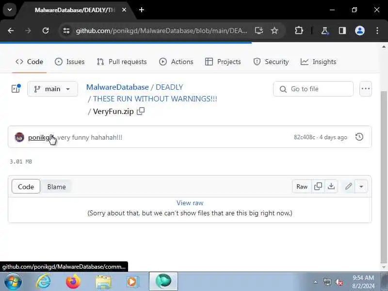
Task: Navigate to MalwareDatabase repository root
Action: pyautogui.click(x=117, y=87)
